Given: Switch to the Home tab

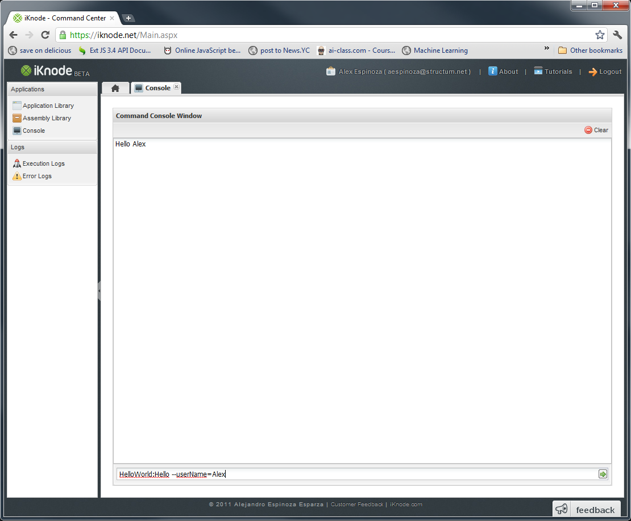Looking at the screenshot, I should pos(115,88).
